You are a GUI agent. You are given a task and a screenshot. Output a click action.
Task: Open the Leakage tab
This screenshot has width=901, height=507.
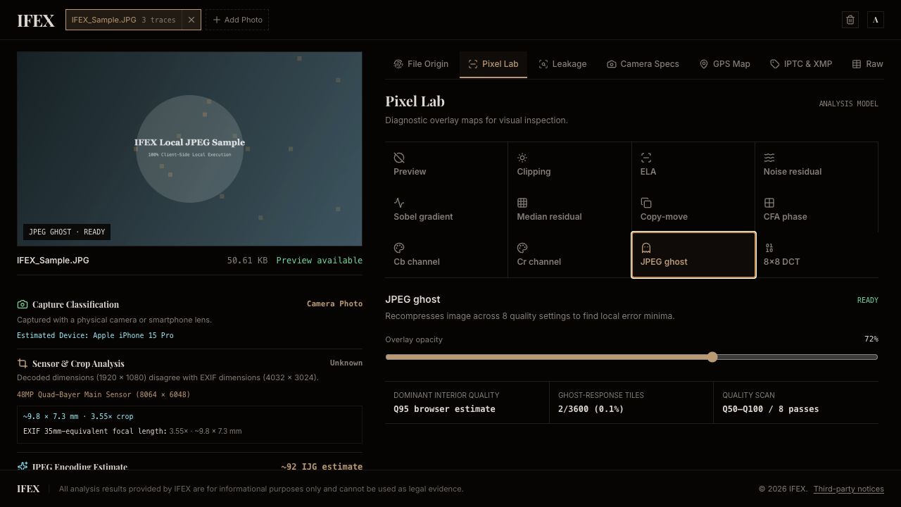click(x=562, y=64)
